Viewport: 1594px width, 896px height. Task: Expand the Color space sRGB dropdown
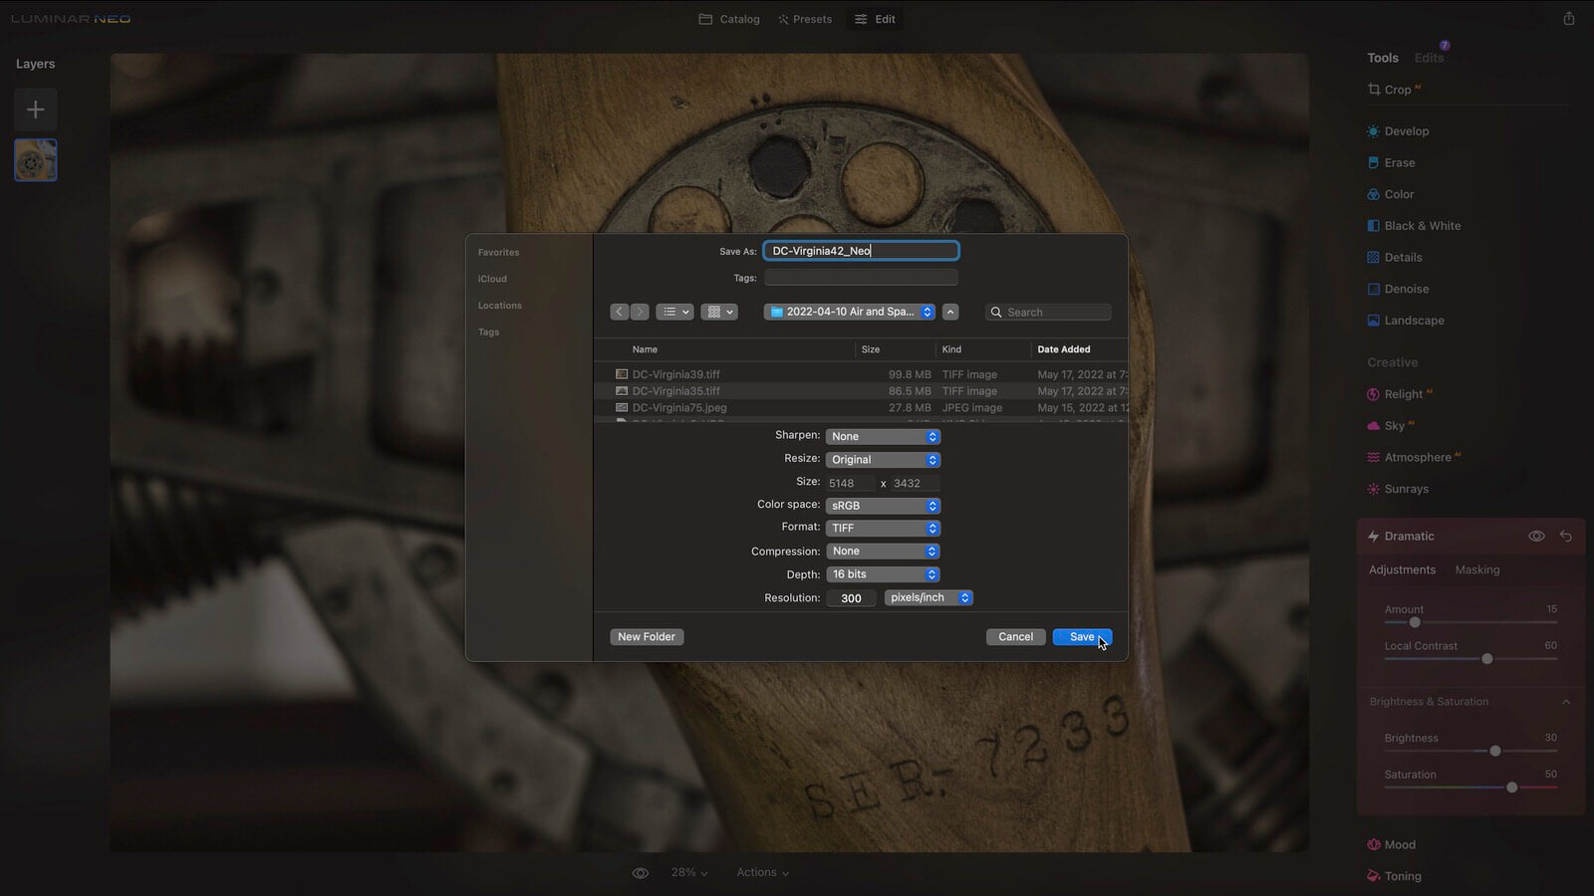click(883, 506)
